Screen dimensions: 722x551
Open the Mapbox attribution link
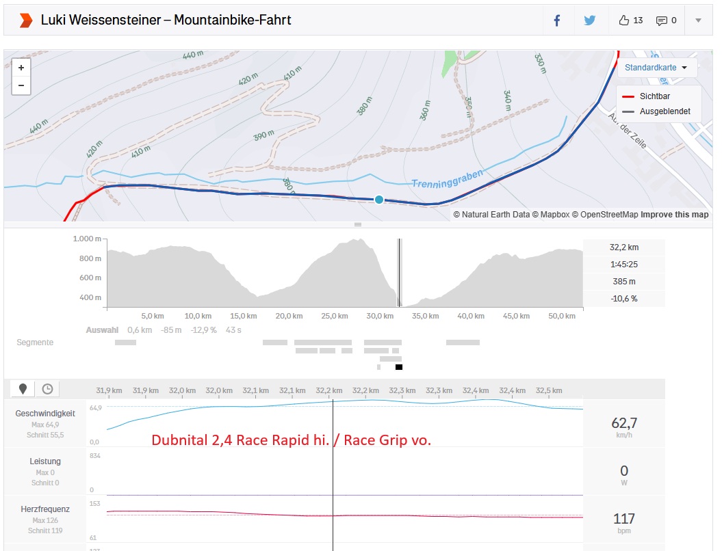click(551, 215)
